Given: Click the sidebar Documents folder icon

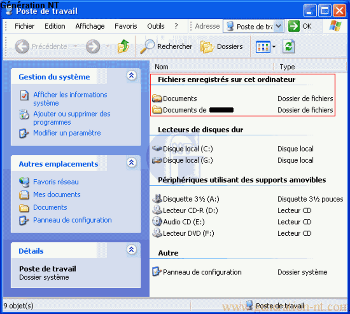Looking at the screenshot, I should [x=24, y=208].
